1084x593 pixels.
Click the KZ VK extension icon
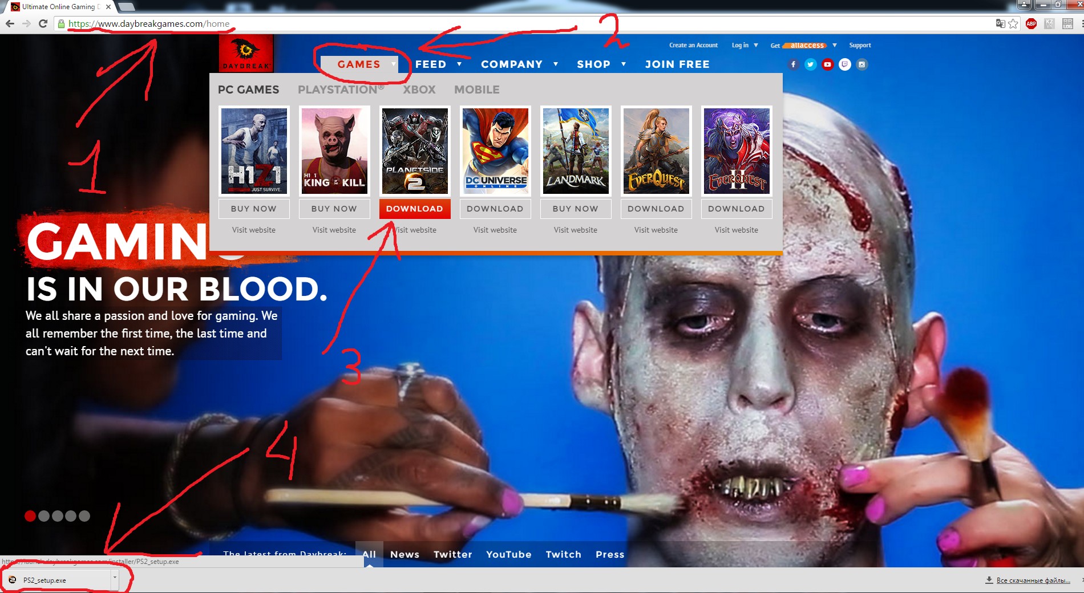[x=1049, y=23]
